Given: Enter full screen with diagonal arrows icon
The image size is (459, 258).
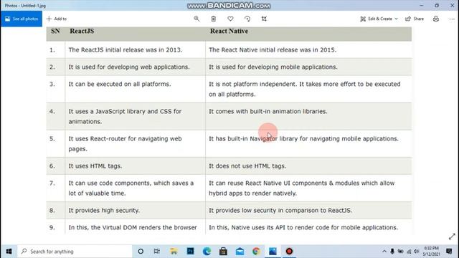Looking at the screenshot, I should point(452,236).
